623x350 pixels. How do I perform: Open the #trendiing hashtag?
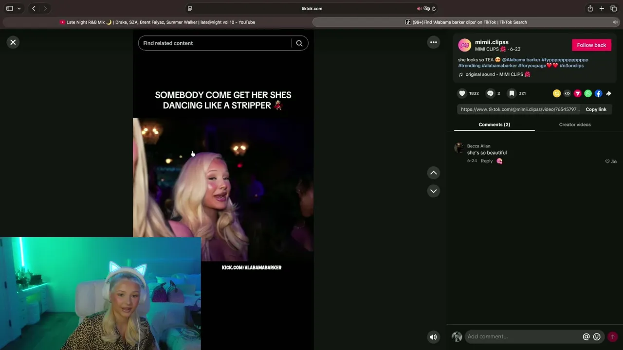tap(469, 66)
